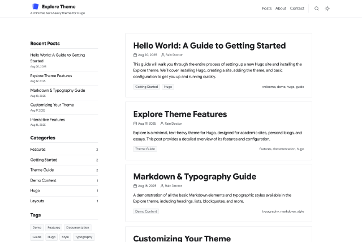Click the Theme Guide badge under Explore Theme Features
Viewport: 362px width, 242px height.
(145, 149)
